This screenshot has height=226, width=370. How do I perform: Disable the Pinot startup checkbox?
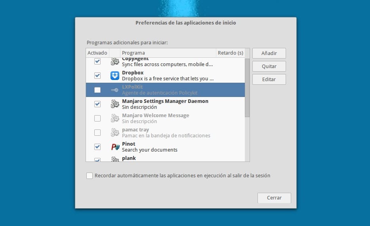coord(97,147)
